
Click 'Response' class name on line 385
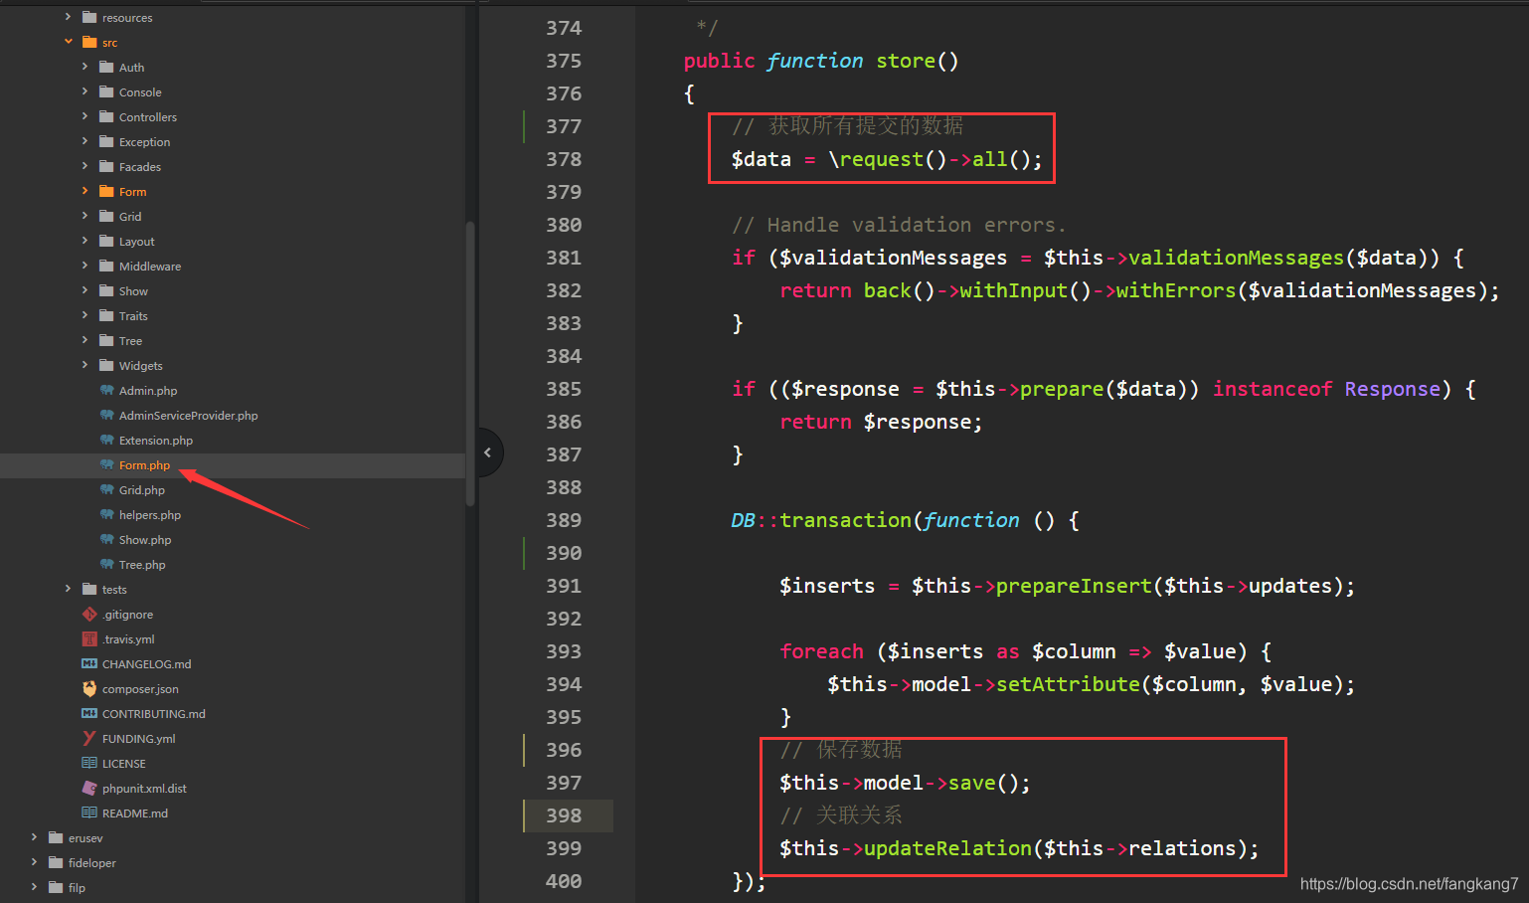(x=1392, y=389)
